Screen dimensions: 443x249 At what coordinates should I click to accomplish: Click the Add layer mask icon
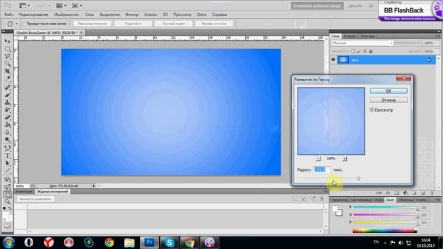click(x=397, y=193)
